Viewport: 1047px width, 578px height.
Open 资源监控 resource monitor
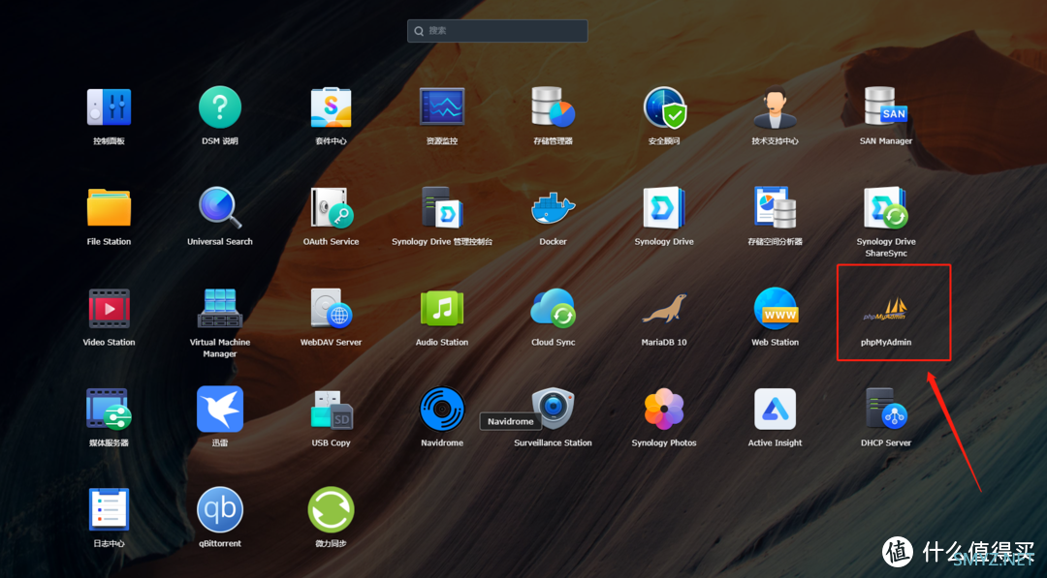click(x=441, y=107)
